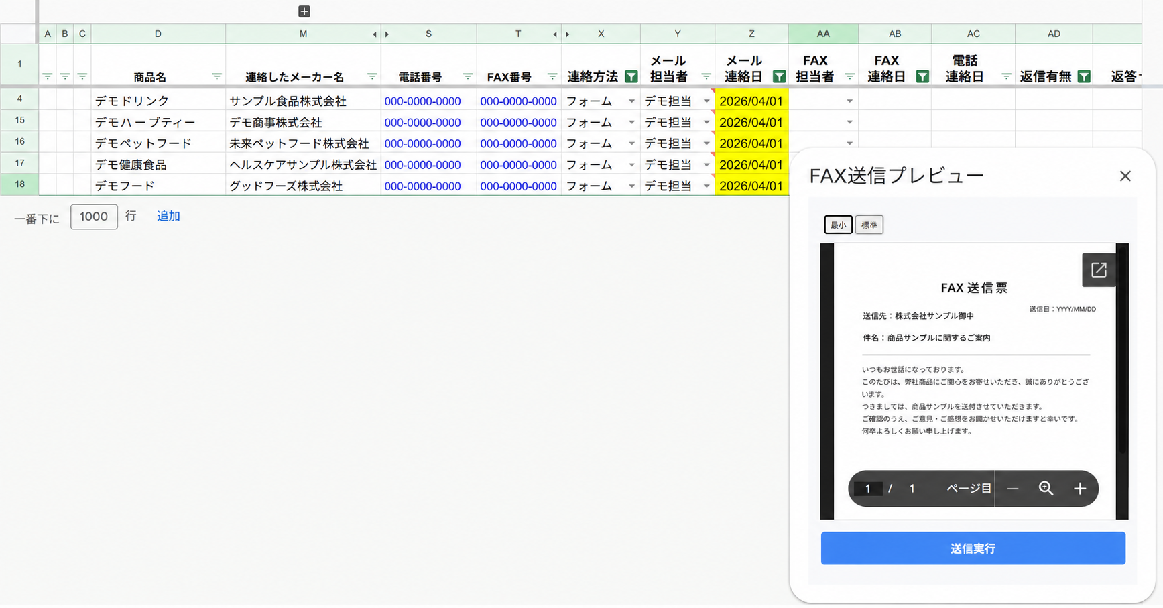Open メール担当者 dropdown in デモ健康食品 row
The width and height of the screenshot is (1163, 608).
[707, 165]
